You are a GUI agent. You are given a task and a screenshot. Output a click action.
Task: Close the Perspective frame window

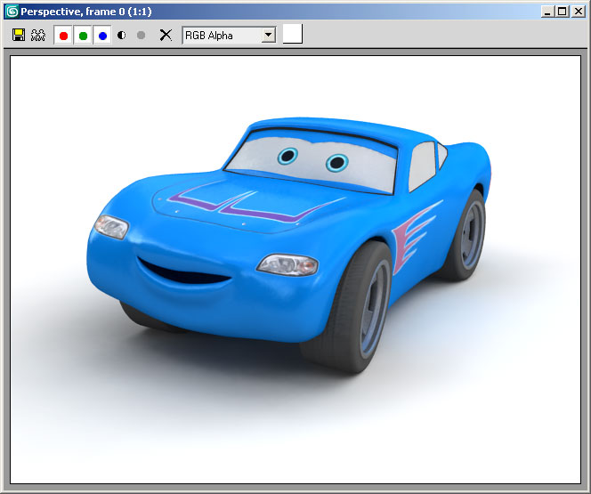pos(578,12)
